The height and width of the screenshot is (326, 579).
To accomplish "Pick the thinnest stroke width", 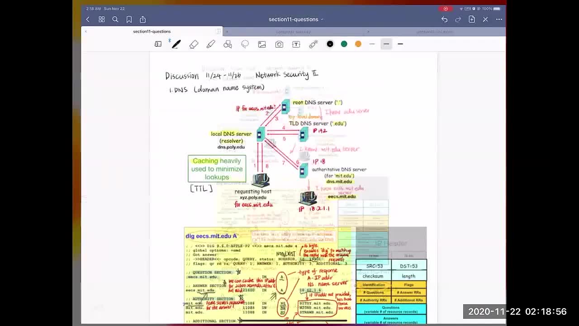I will click(372, 44).
